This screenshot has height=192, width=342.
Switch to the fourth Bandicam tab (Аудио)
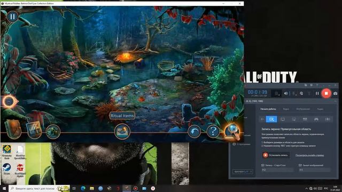point(320,109)
